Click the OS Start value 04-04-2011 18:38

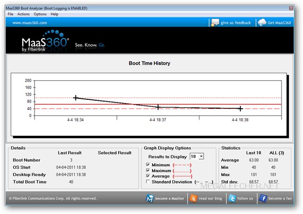click(x=71, y=167)
